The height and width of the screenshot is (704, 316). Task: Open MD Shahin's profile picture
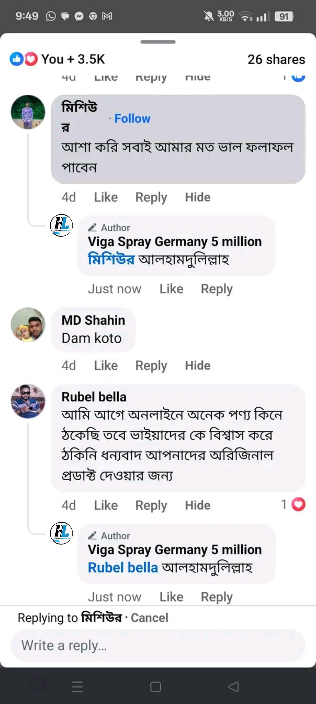28,324
